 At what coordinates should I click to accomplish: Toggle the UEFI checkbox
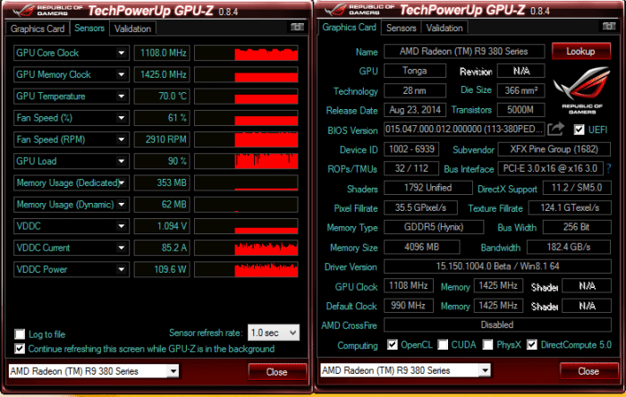pyautogui.click(x=579, y=130)
